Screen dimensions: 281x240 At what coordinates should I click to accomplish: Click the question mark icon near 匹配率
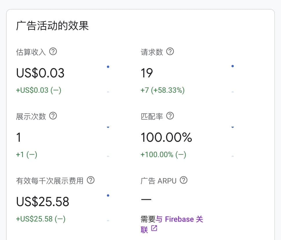(x=170, y=116)
